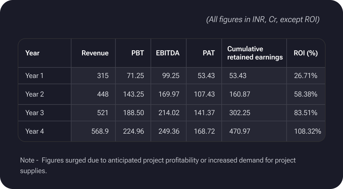Click the PAT column header
The height and width of the screenshot is (189, 343).
click(x=209, y=53)
